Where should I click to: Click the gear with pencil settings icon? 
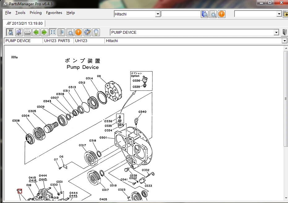pyautogui.click(x=87, y=32)
